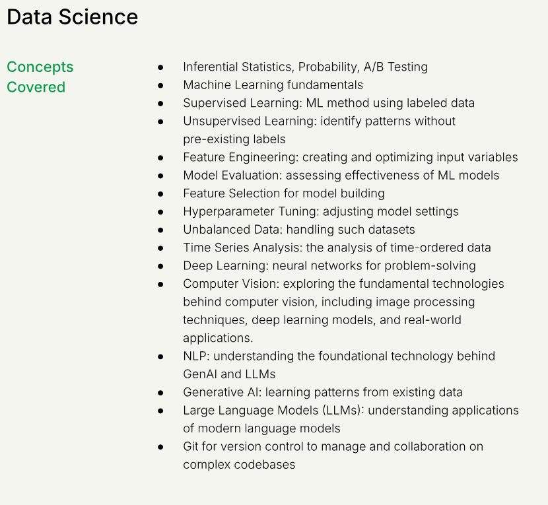
Task: Click the Feature Engineering bullet text
Action: [x=350, y=157]
